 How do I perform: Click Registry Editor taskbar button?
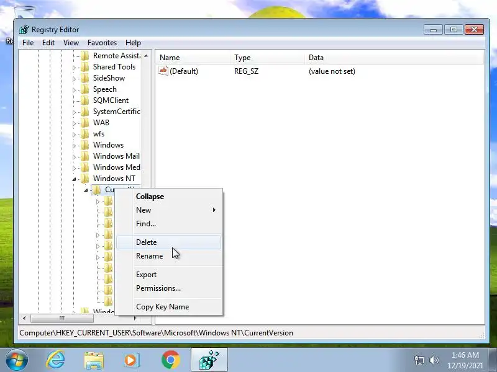(x=209, y=360)
